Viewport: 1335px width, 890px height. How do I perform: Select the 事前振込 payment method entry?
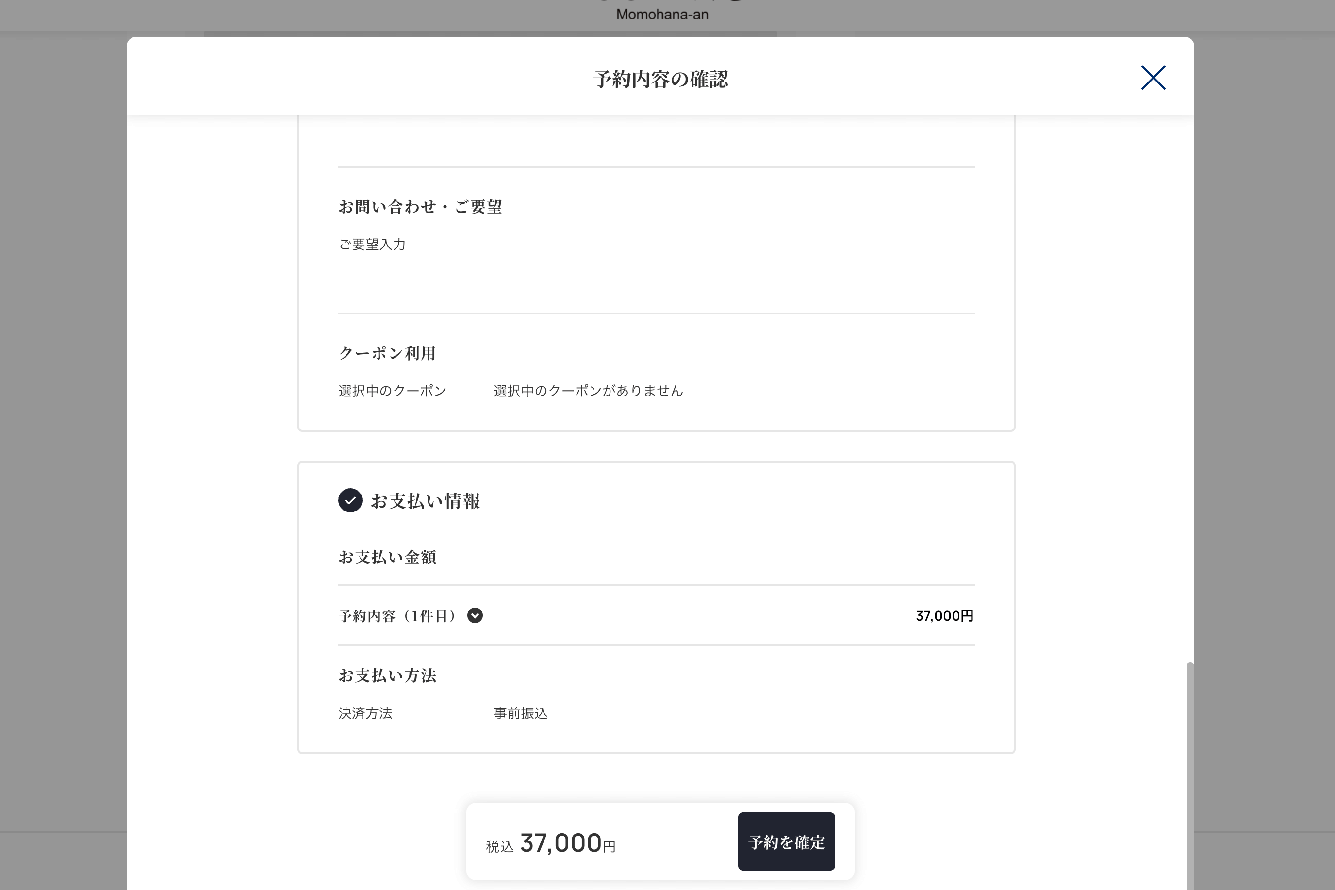pyautogui.click(x=521, y=713)
